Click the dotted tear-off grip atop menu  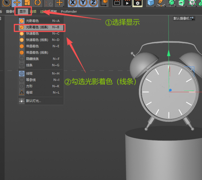coord(41,16)
